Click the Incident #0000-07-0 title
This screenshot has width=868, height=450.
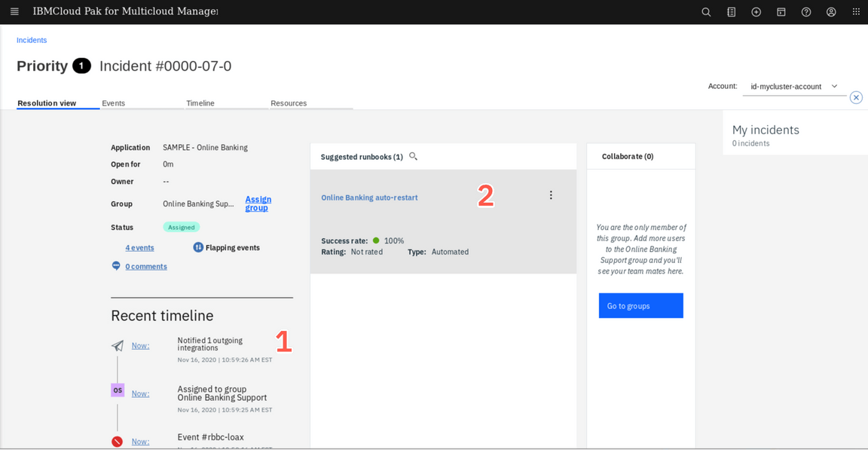(166, 66)
